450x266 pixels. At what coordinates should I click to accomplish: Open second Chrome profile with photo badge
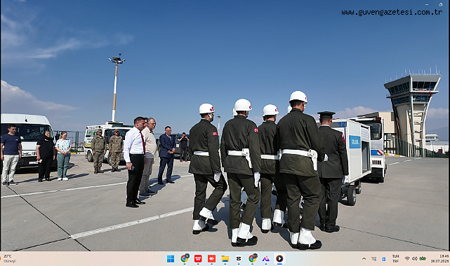point(253,258)
